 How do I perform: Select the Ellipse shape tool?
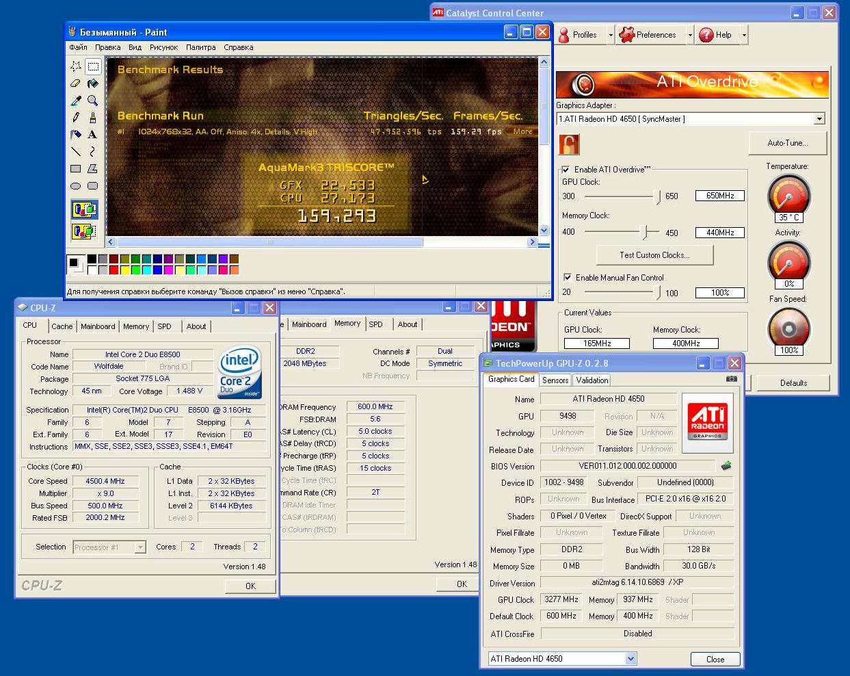[x=76, y=186]
